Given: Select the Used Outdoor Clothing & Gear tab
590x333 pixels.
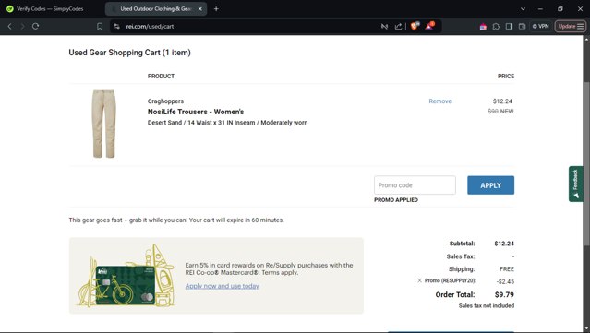Looking at the screenshot, I should click(x=155, y=8).
